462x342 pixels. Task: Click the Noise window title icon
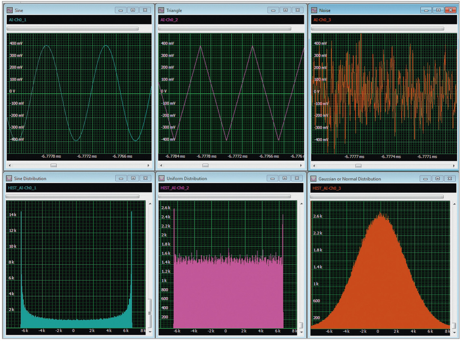pos(314,10)
